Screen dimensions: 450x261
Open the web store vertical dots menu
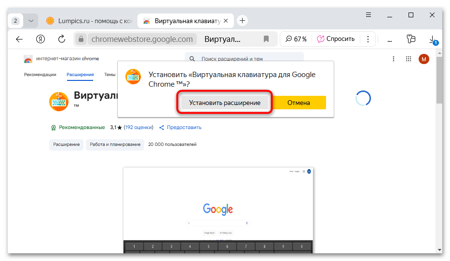394,59
